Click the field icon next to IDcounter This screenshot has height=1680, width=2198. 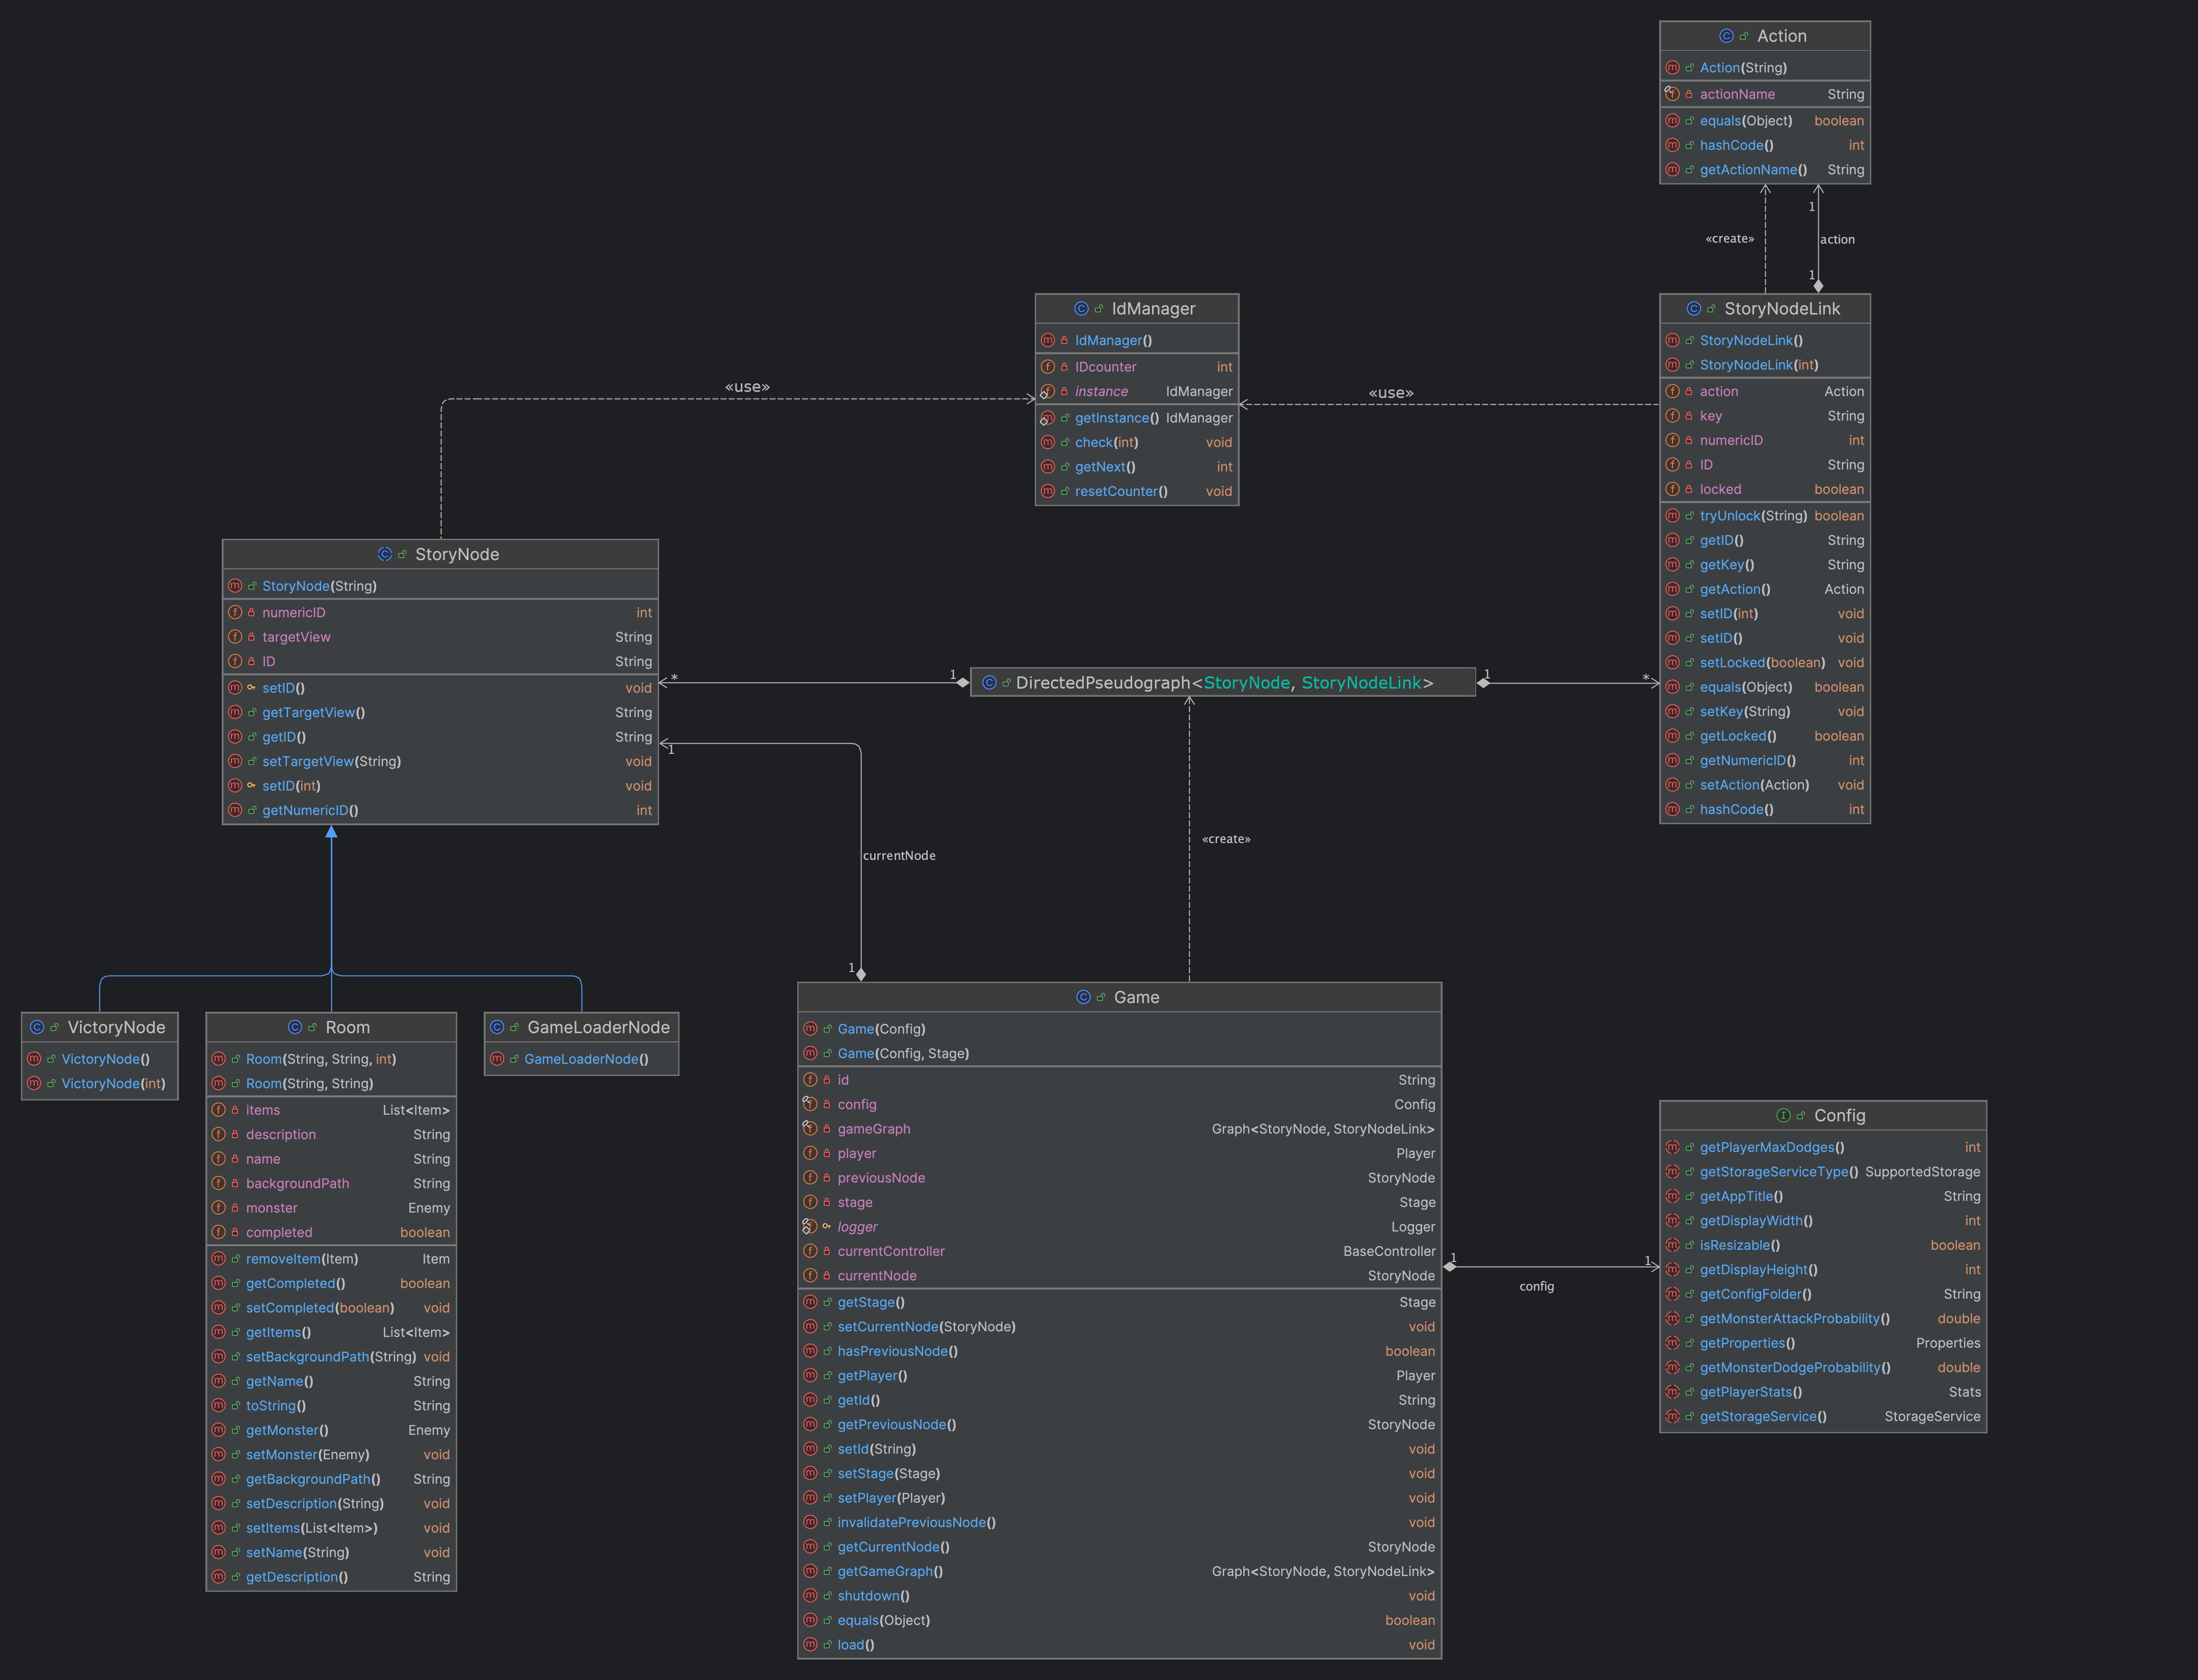1047,367
